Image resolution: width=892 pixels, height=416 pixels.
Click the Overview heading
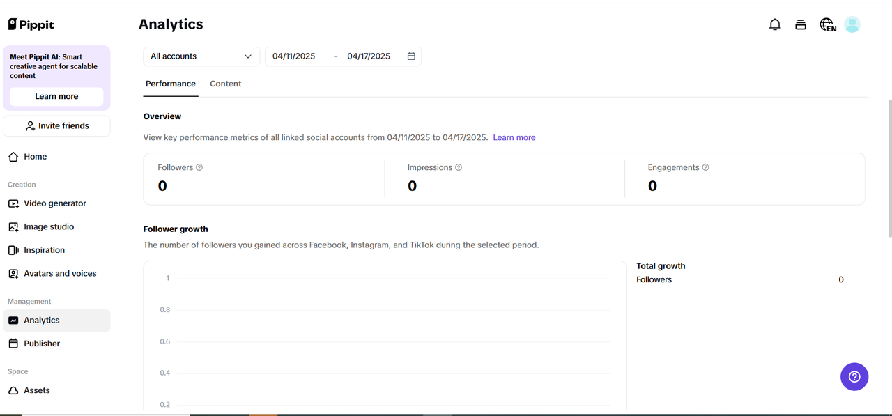coord(162,116)
